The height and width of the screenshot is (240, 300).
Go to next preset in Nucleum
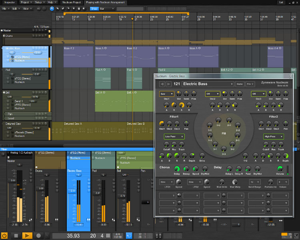[168, 84]
